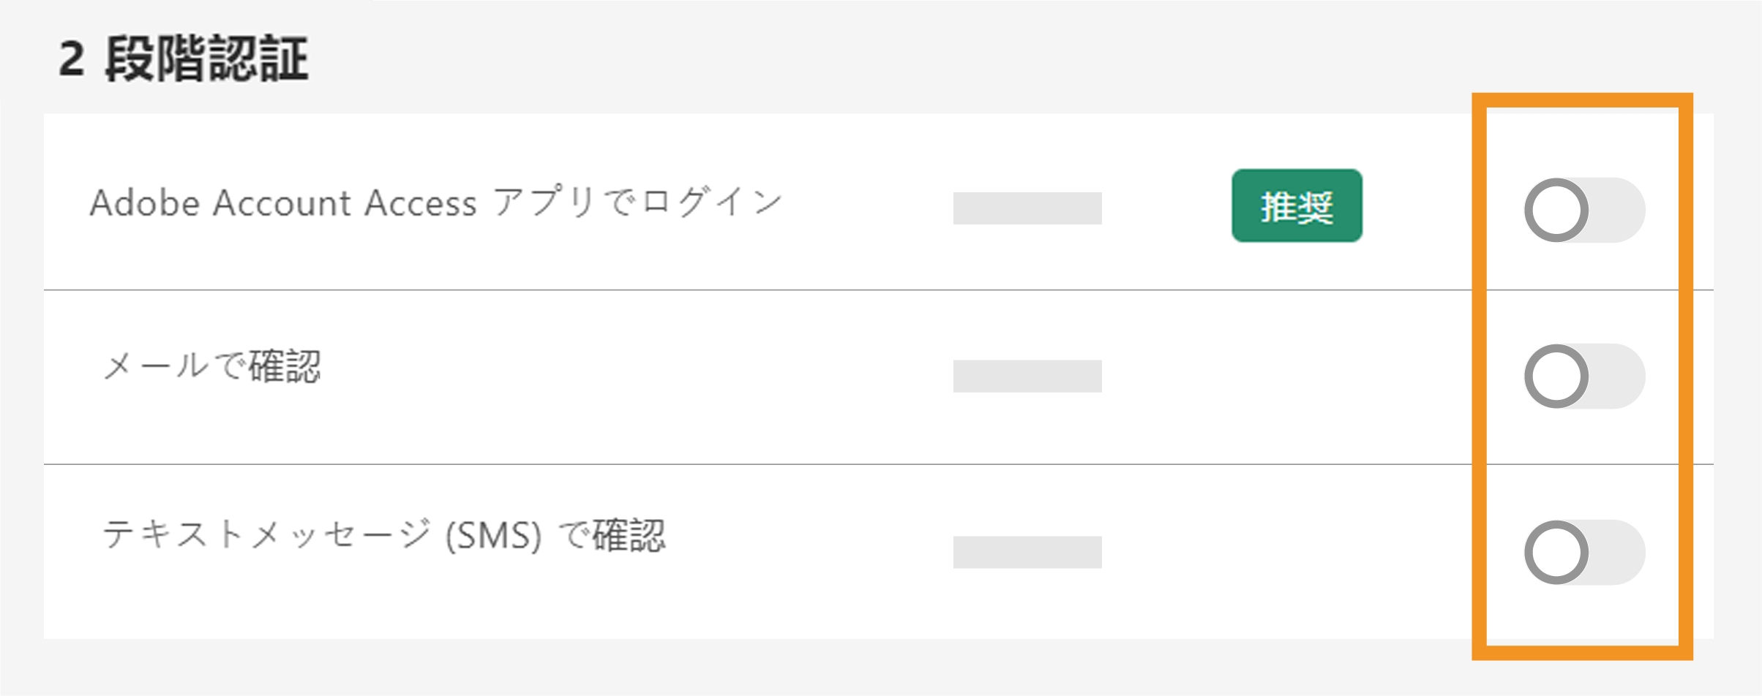
Task: Click the round knob of the SMS switch
Action: click(x=1556, y=553)
